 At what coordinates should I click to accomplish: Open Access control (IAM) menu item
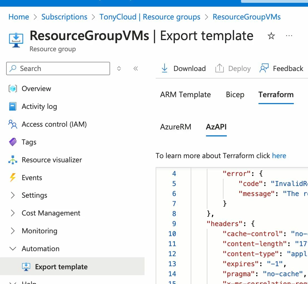54,124
